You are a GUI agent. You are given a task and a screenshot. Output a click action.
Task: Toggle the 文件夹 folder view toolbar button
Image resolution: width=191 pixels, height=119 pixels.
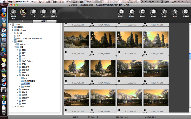(x=23, y=12)
